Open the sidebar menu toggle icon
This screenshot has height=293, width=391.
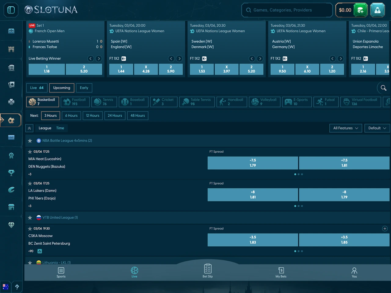tap(11, 10)
